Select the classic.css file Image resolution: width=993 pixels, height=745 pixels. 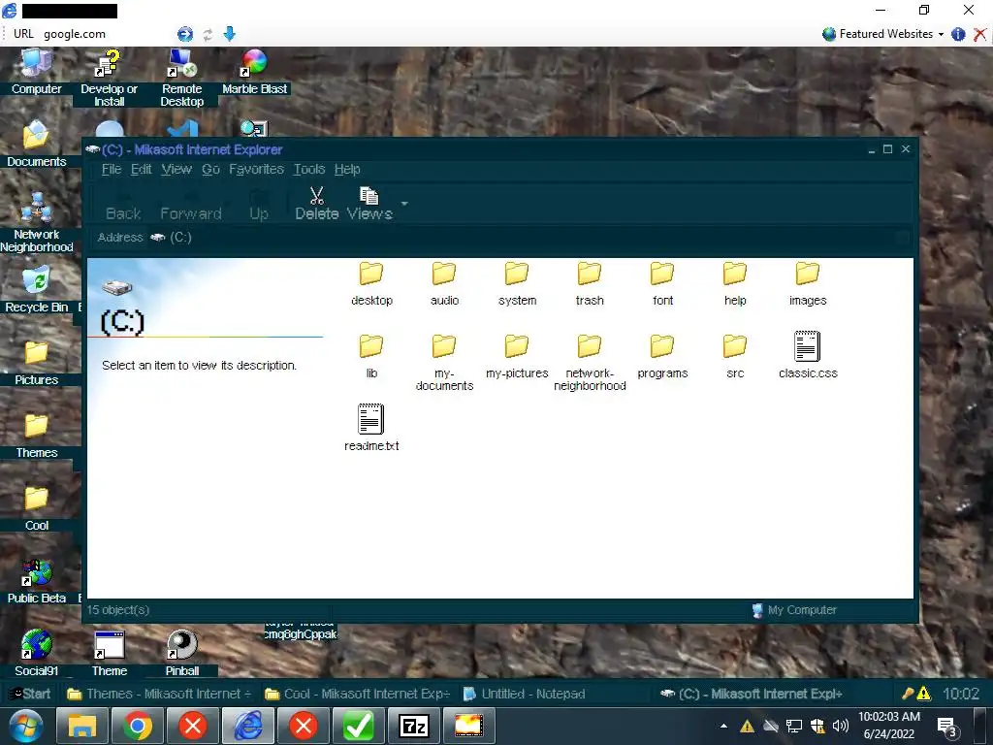pyautogui.click(x=808, y=355)
